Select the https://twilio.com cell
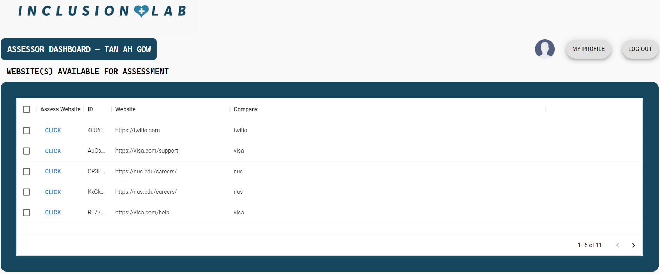The height and width of the screenshot is (274, 660). coord(138,130)
